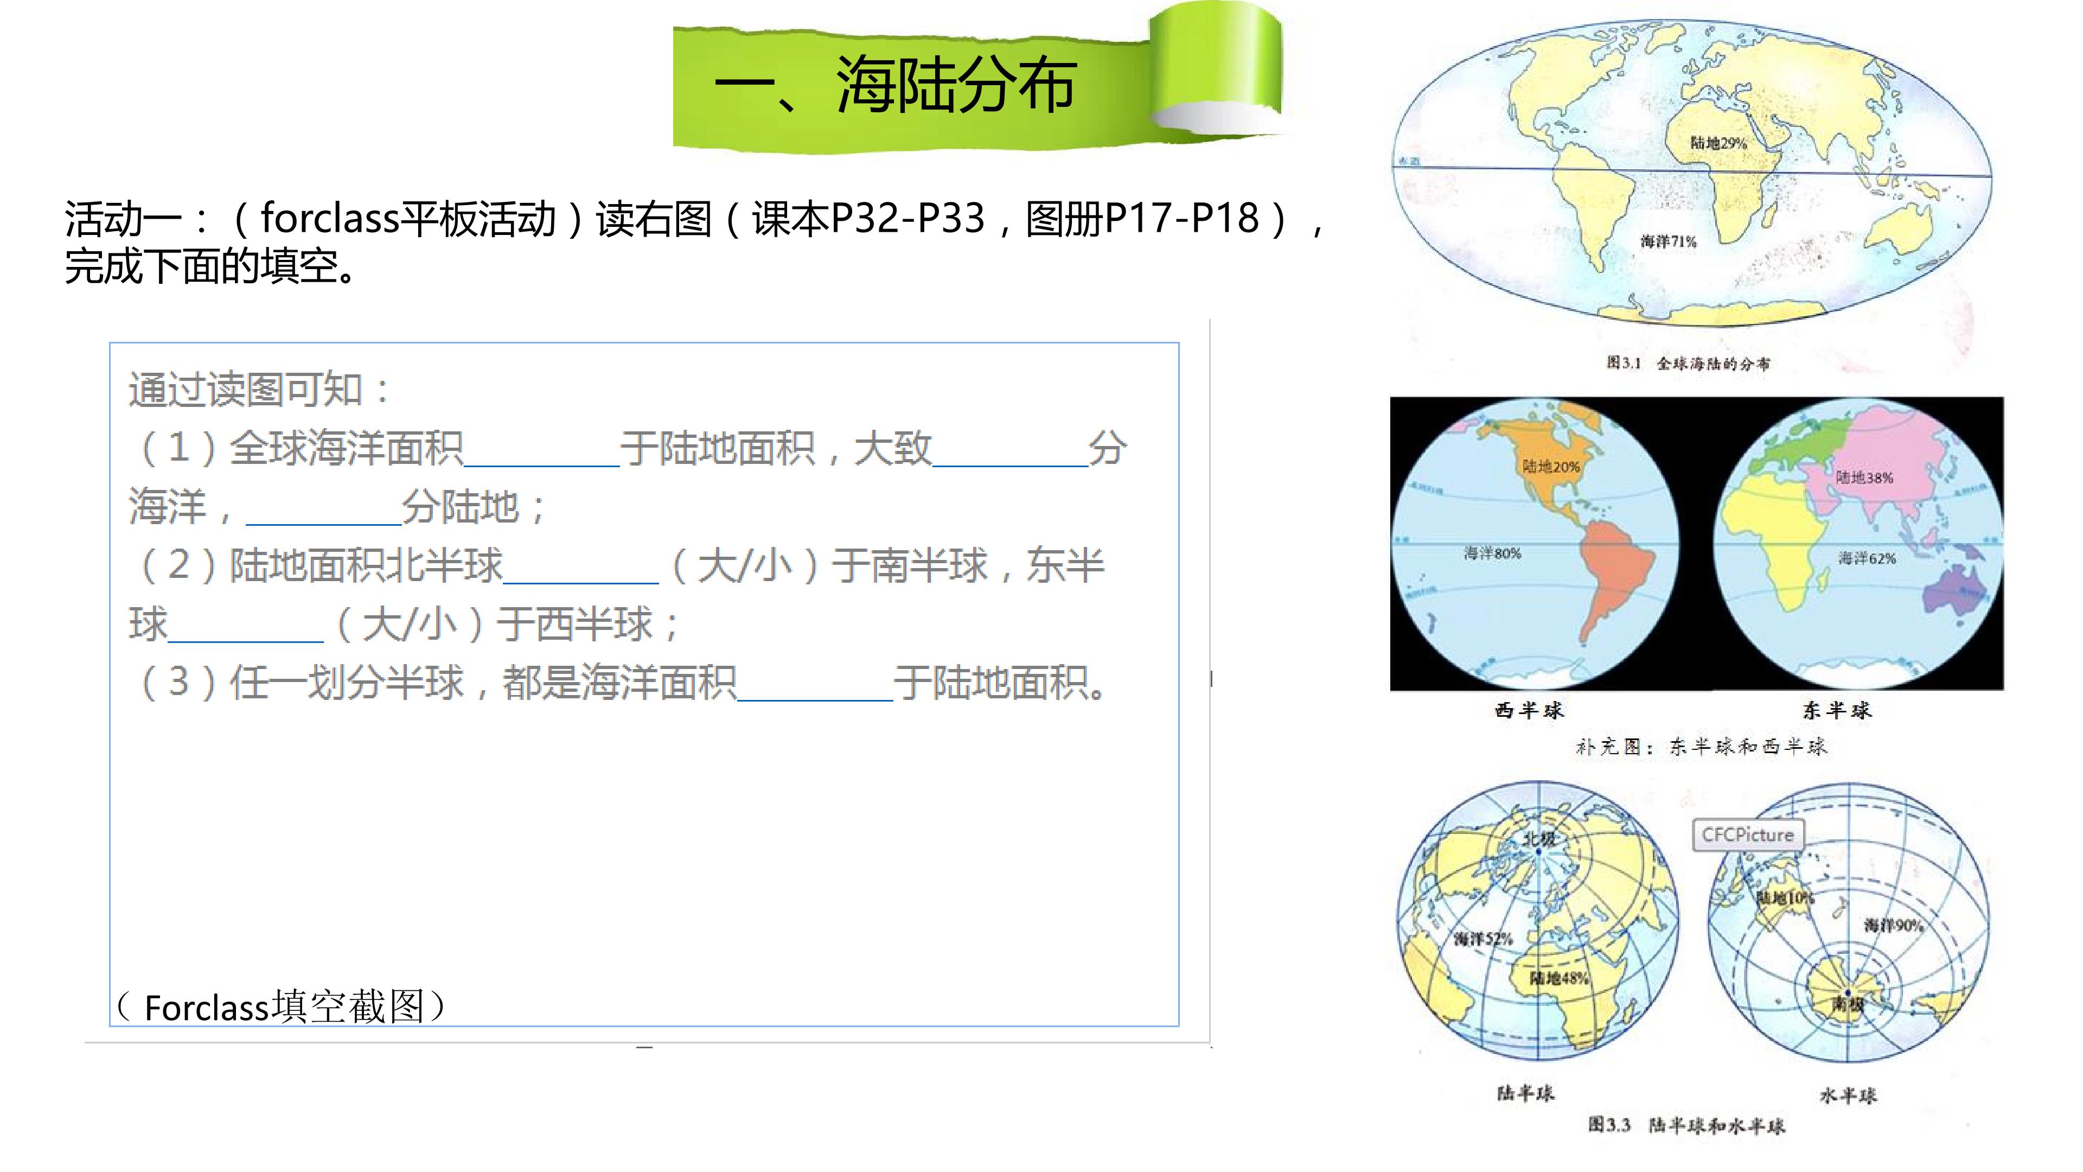Click the 通过读图可知 heading in the box

(259, 390)
